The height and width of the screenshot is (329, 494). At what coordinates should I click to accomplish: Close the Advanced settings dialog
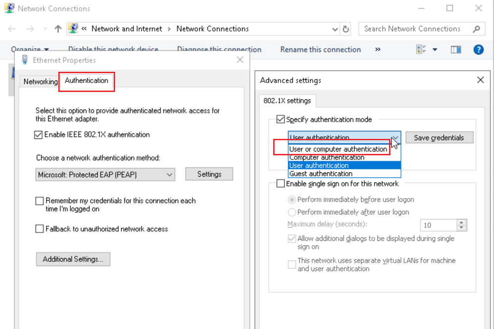[x=480, y=80]
